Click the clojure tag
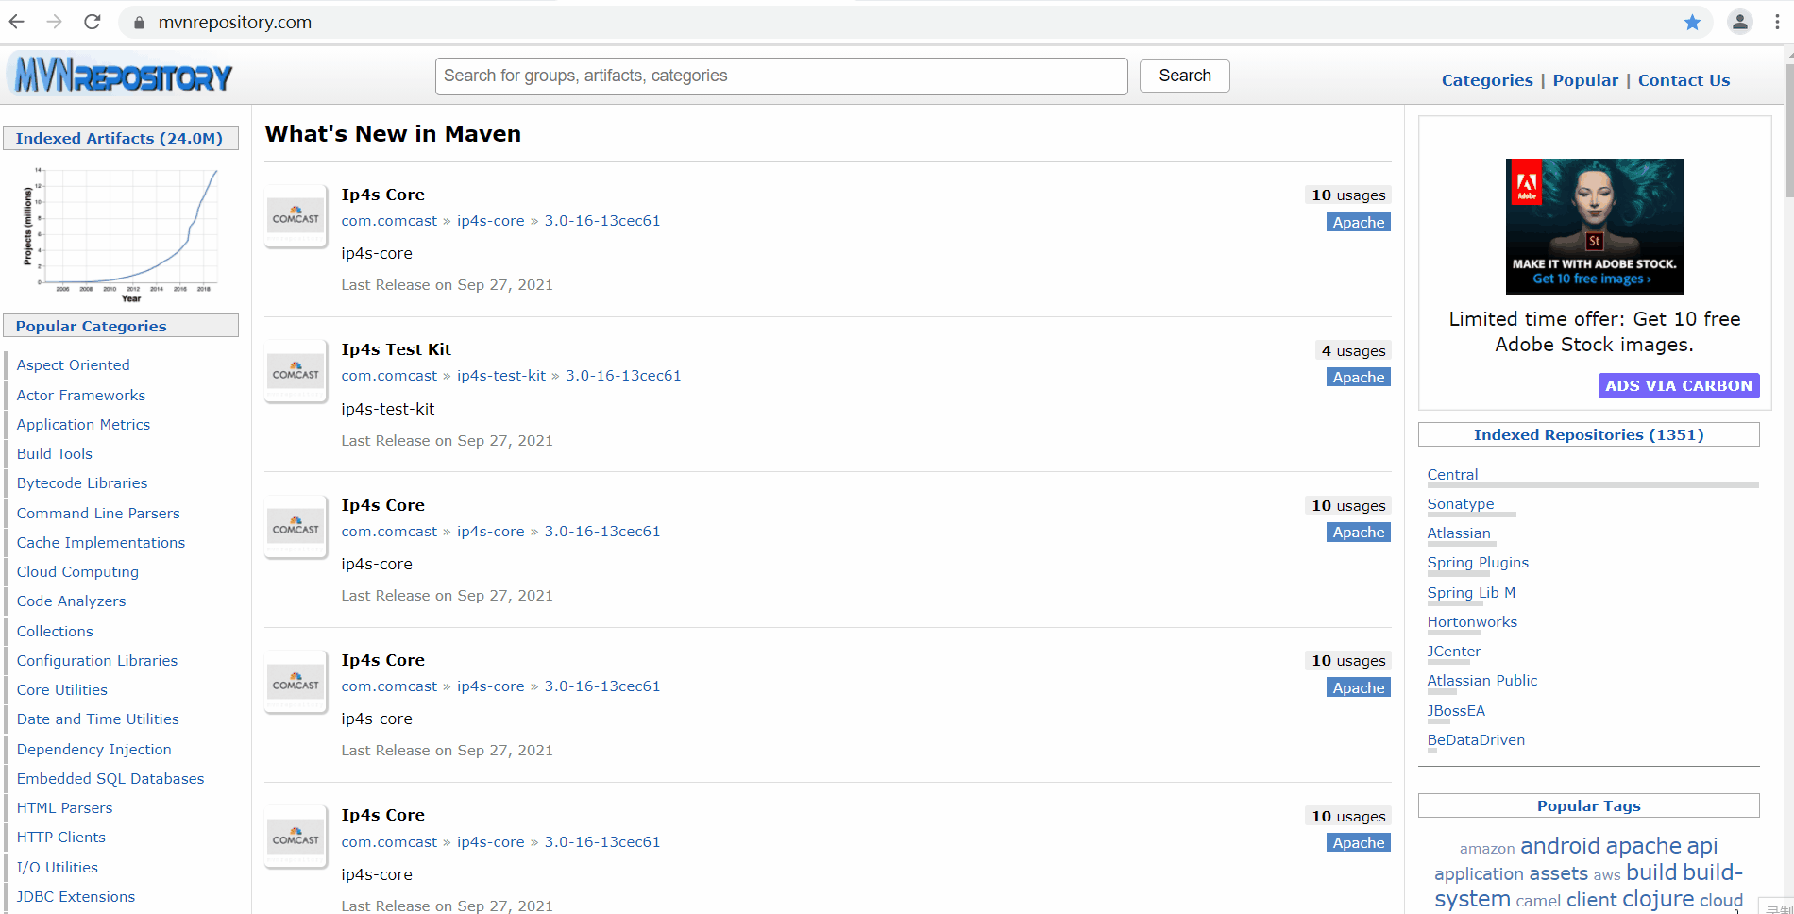The height and width of the screenshot is (914, 1794). (x=1658, y=899)
